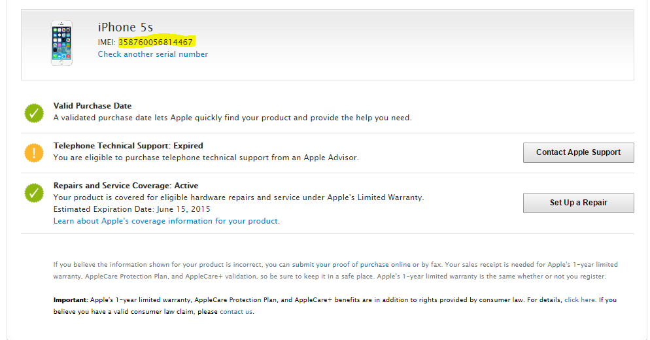Click the Estimated Expiration Date June 15, 2015 text

(132, 209)
